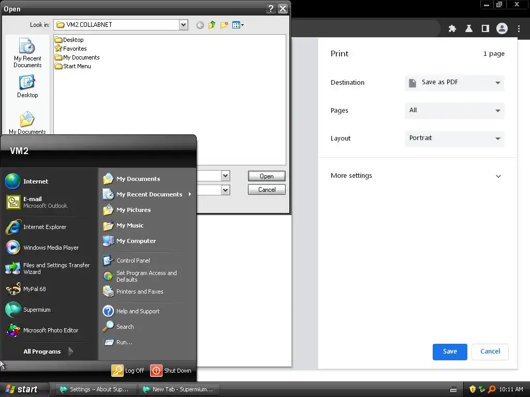
Task: Open the Destination Save as PDF dropdown
Action: point(454,83)
